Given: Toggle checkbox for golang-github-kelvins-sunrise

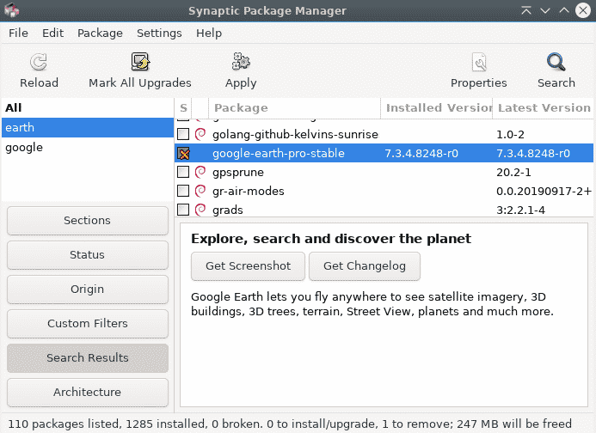Looking at the screenshot, I should tap(183, 134).
